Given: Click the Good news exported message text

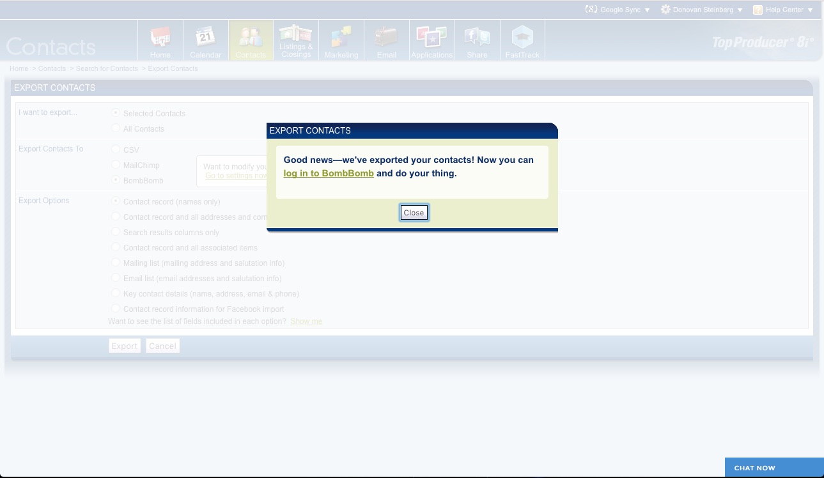Looking at the screenshot, I should coord(408,166).
